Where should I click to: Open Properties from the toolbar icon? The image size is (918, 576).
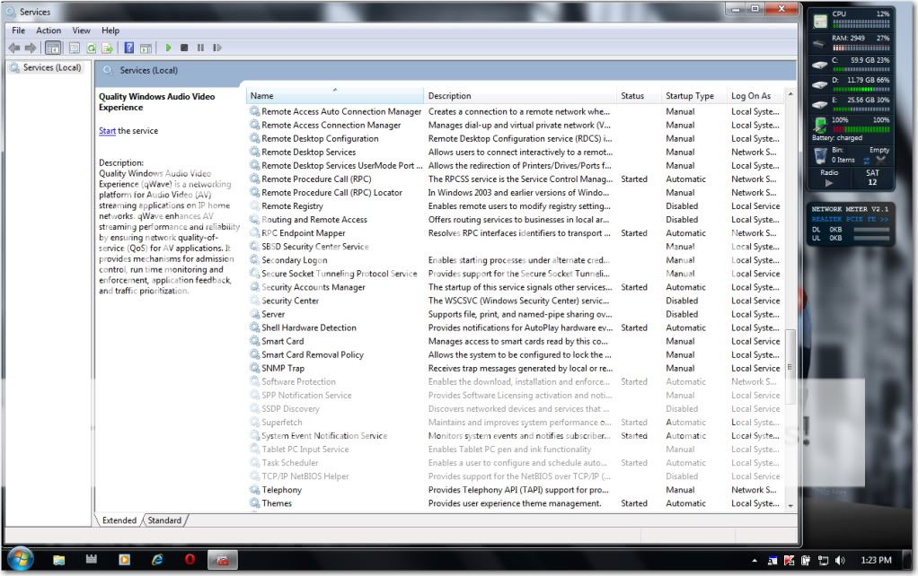[75, 48]
